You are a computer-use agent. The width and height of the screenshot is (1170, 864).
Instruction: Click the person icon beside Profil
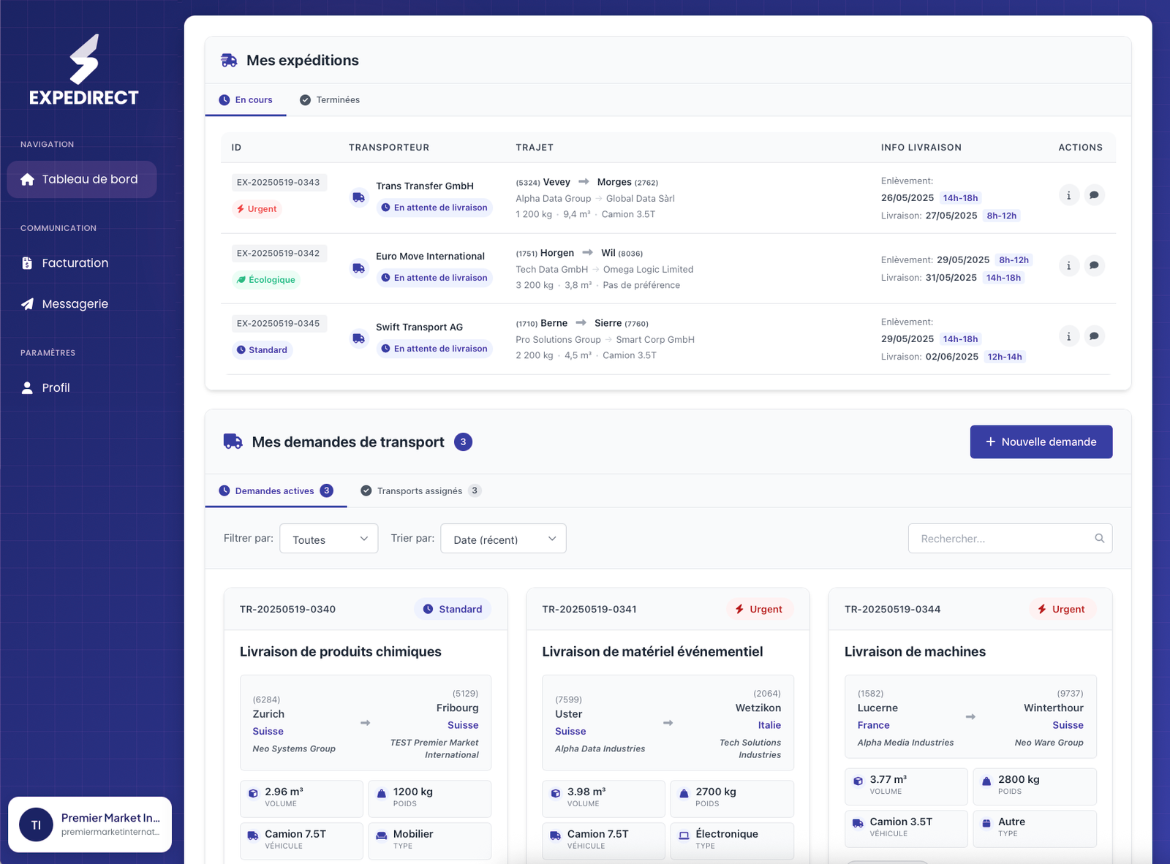coord(27,388)
